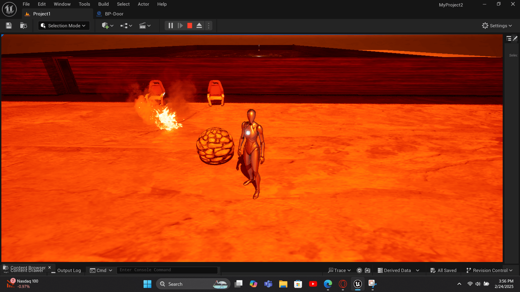Toggle trace pause icon in status bar
Viewport: 520px width, 292px height.
(x=360, y=270)
